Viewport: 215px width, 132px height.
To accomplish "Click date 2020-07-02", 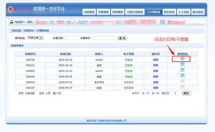I will 65,82.
